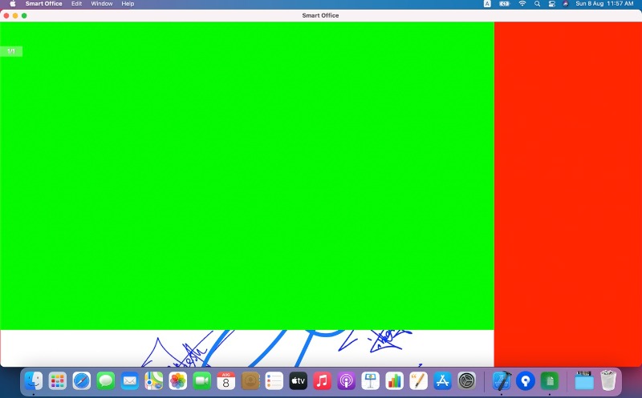The width and height of the screenshot is (642, 398).
Task: Open Xcode from the dock
Action: [502, 380]
